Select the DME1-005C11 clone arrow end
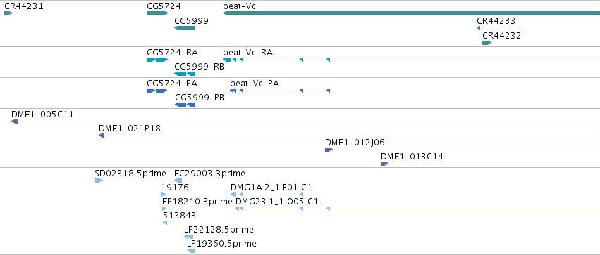The height and width of the screenshot is (255, 600). pos(15,122)
